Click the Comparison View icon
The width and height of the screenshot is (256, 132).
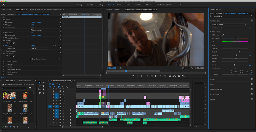click(x=183, y=76)
